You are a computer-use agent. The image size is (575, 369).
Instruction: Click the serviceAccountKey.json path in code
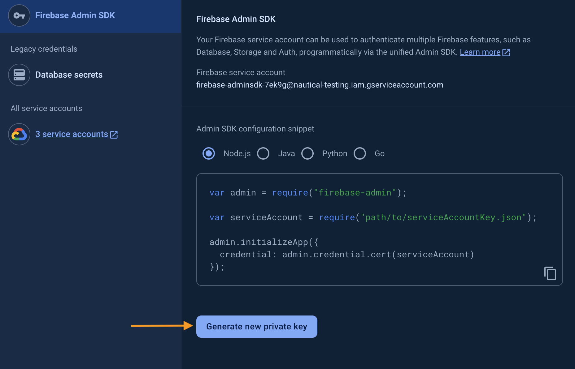pyautogui.click(x=443, y=217)
